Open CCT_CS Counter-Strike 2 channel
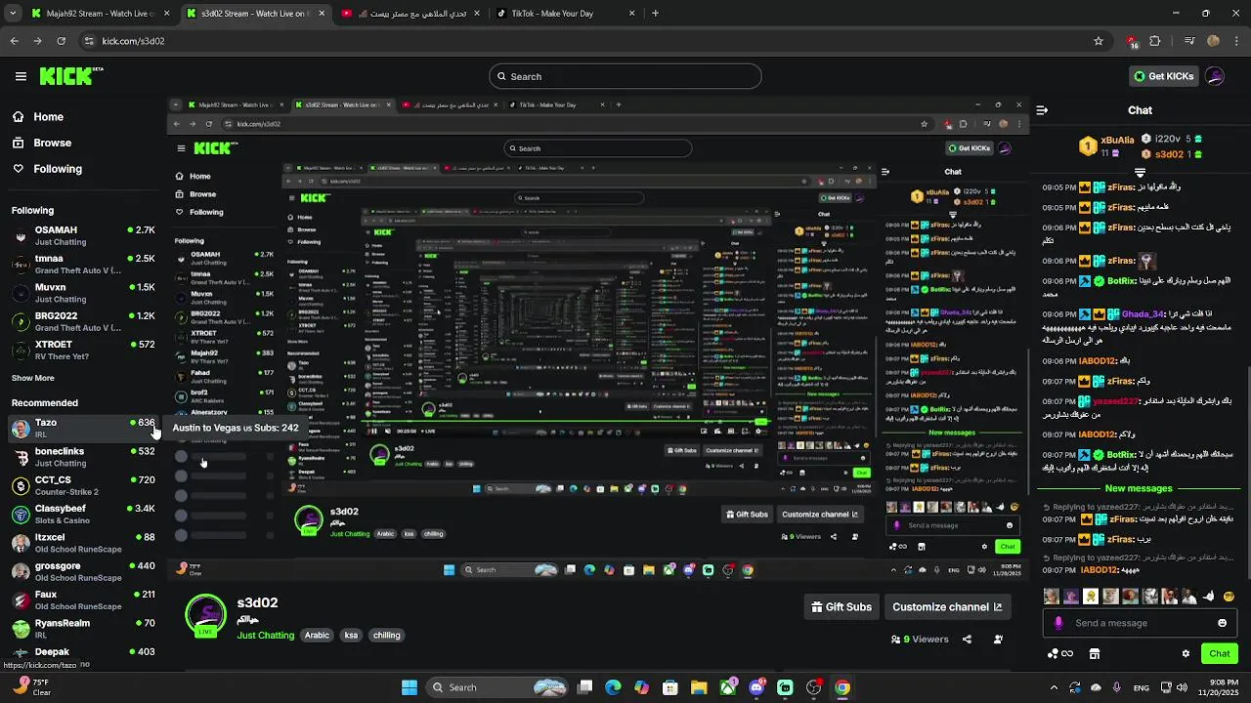Viewport: 1251px width, 703px height. click(83, 485)
